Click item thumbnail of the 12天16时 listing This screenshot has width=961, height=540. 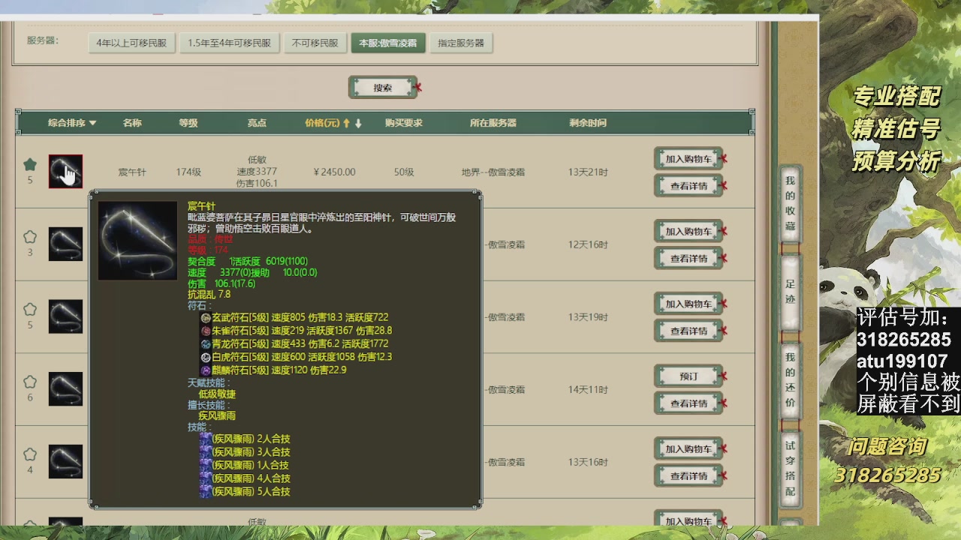click(x=65, y=244)
